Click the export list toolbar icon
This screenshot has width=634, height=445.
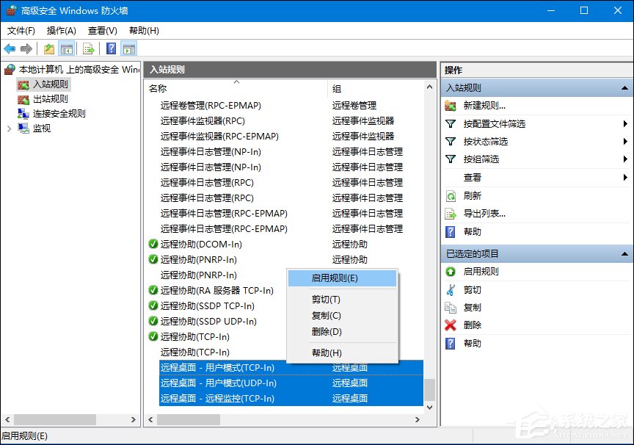pos(88,48)
